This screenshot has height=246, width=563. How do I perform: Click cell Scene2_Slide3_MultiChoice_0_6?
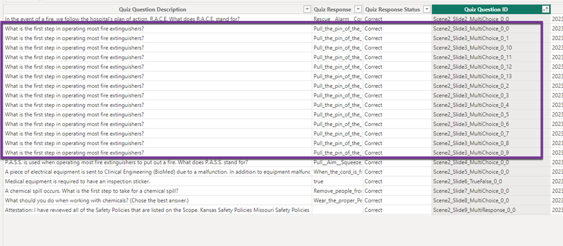[491, 124]
